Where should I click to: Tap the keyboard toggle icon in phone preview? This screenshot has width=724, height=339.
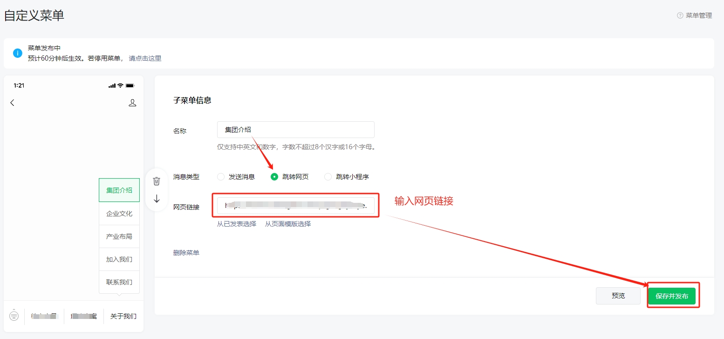tap(14, 316)
